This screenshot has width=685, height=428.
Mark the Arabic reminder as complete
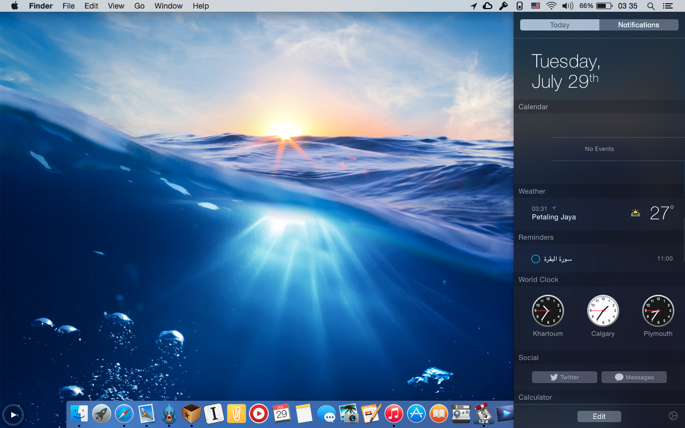pyautogui.click(x=535, y=259)
